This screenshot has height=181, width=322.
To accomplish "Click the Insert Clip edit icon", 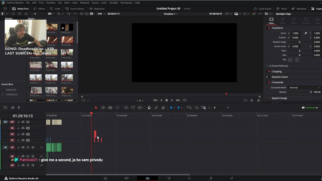I will [x=126, y=108].
